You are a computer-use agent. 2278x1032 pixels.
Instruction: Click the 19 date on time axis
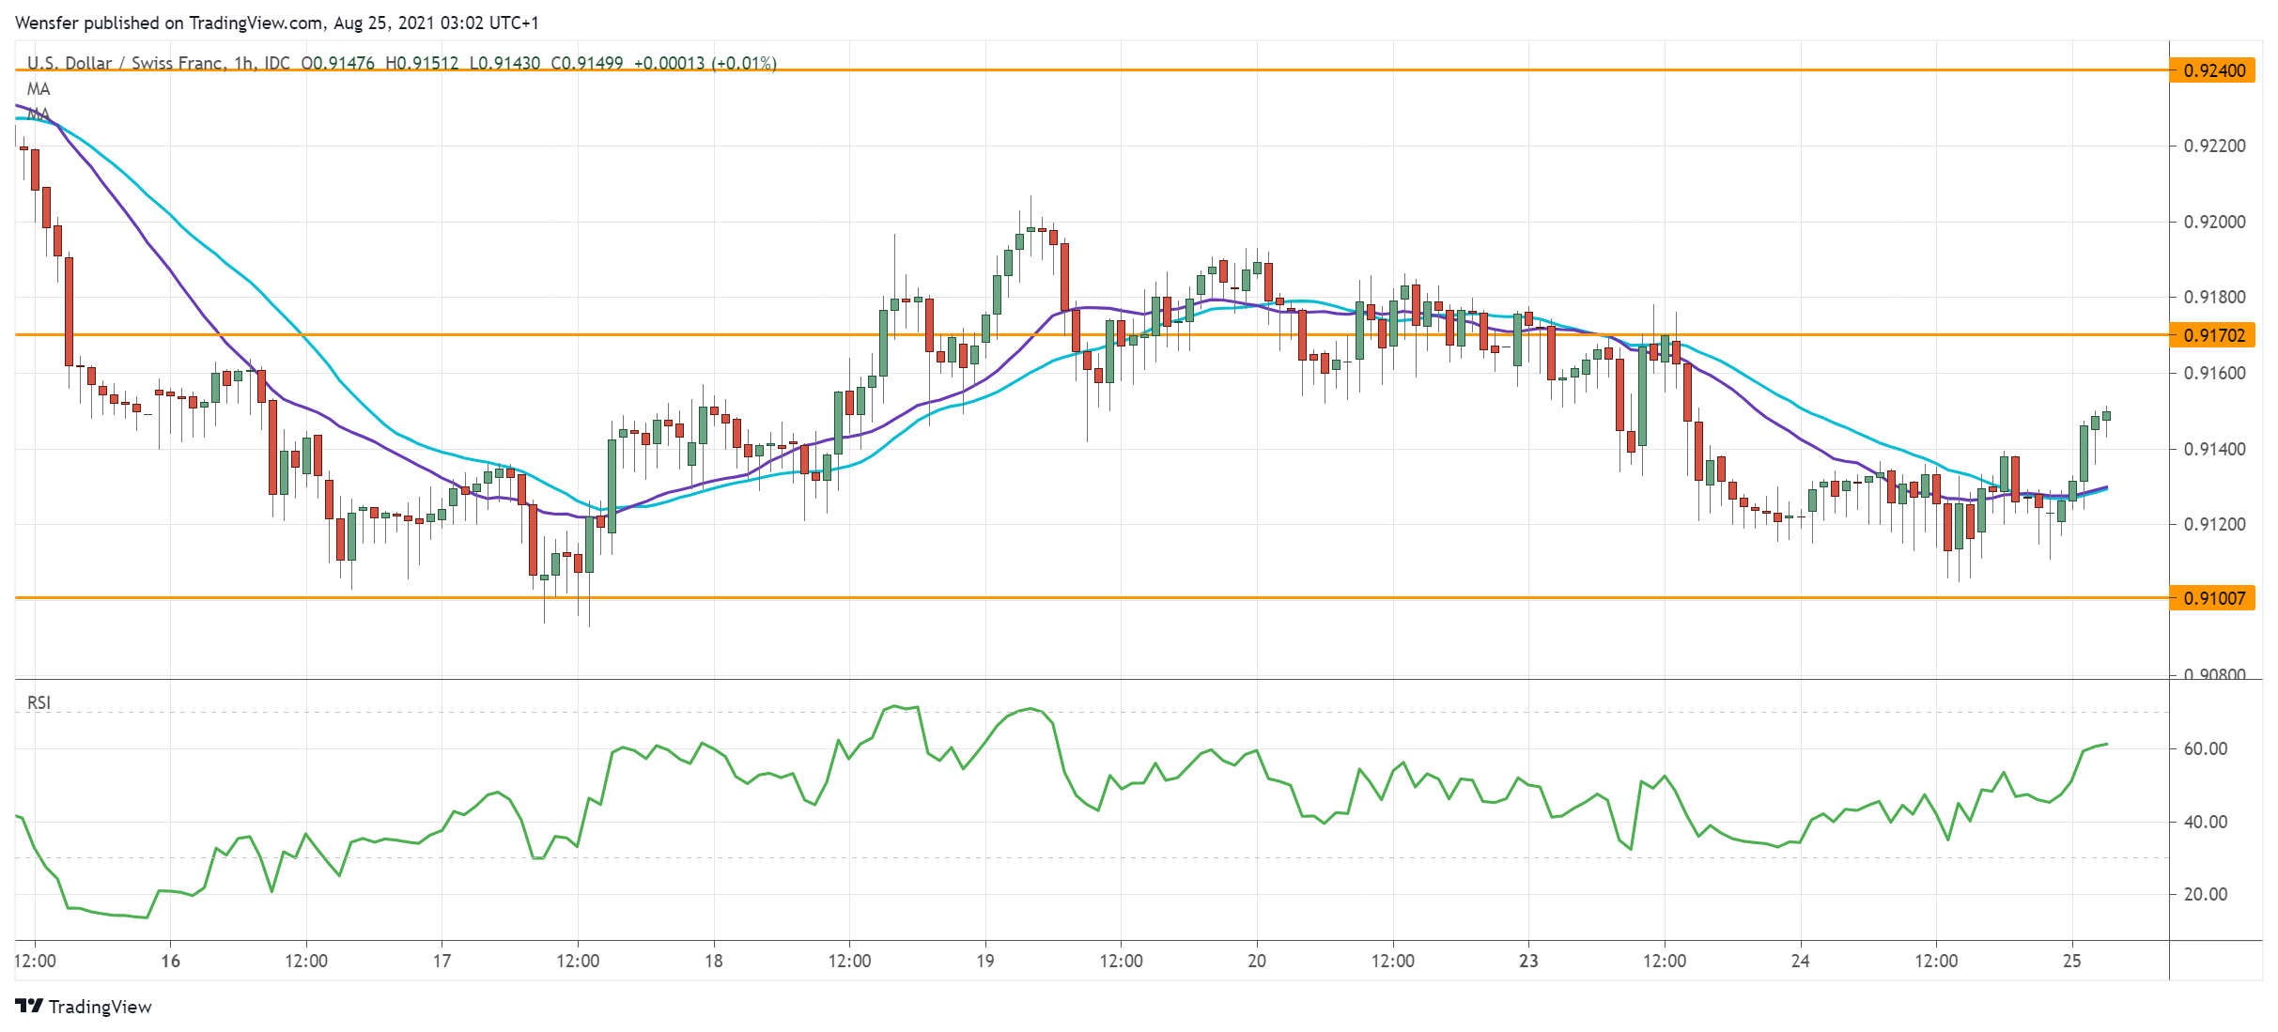tap(984, 961)
